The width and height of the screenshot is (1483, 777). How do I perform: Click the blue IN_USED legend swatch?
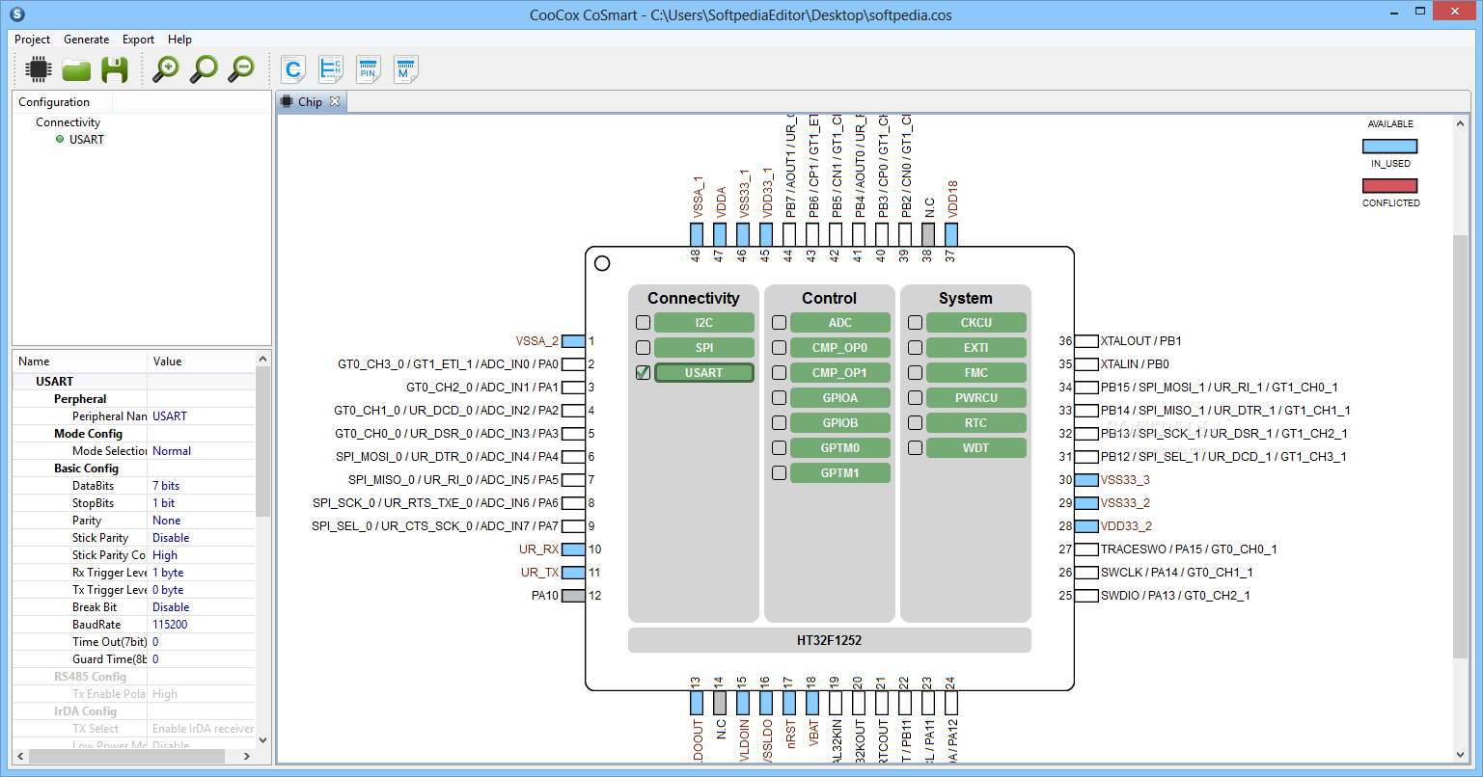(x=1389, y=147)
